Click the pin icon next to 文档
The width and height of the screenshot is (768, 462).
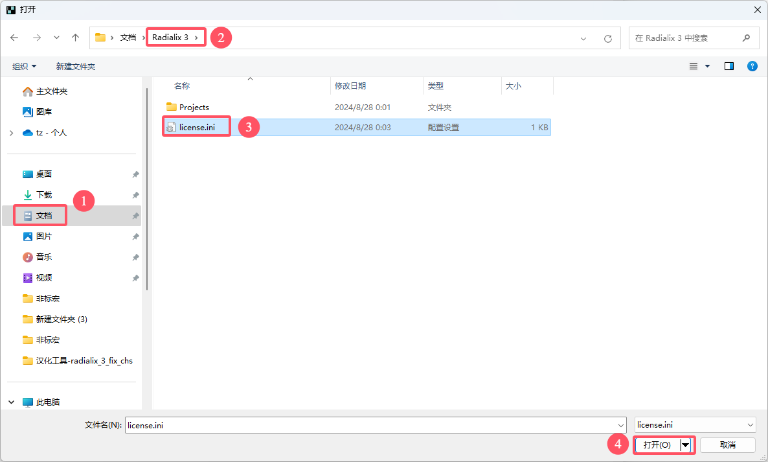136,216
